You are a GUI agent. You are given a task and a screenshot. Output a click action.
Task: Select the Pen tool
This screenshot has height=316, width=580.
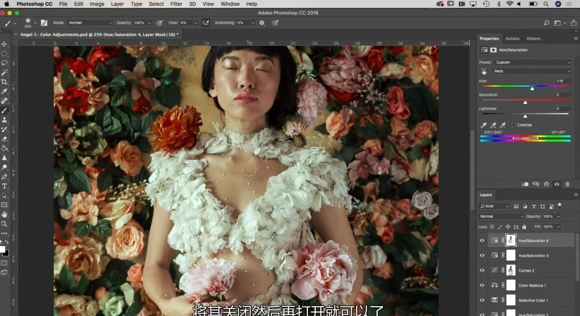pyautogui.click(x=5, y=177)
